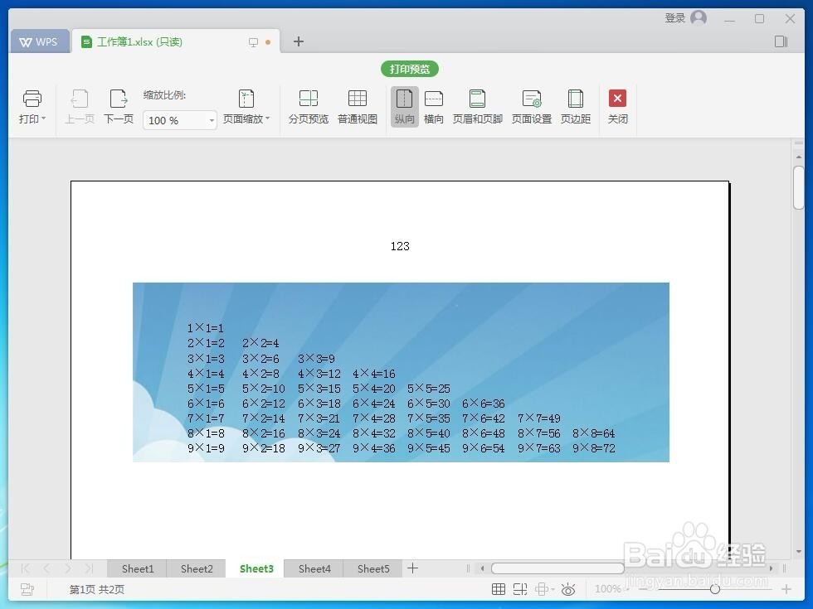Switch to the Sheet1 tab
This screenshot has width=813, height=609.
point(137,568)
